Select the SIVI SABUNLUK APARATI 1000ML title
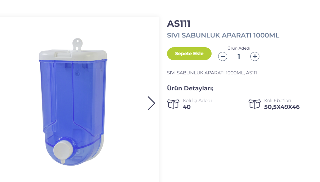320x182 pixels. click(x=223, y=35)
